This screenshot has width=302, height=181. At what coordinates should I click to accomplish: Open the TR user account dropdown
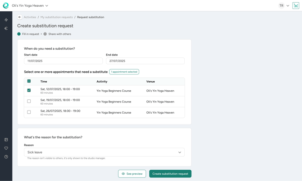point(284,6)
